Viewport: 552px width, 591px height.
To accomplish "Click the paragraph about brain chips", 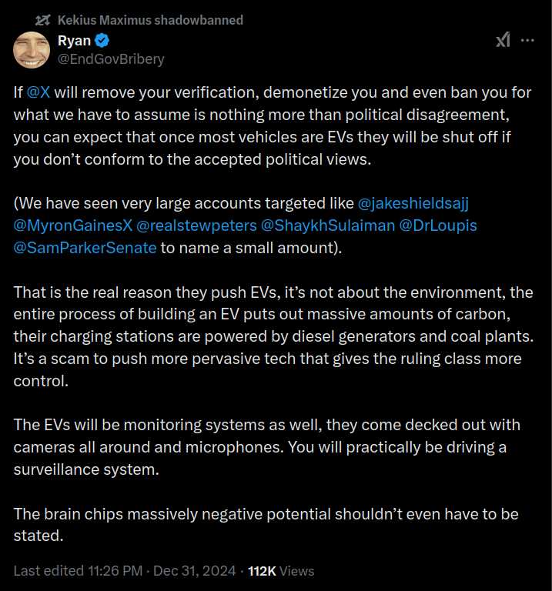I will click(x=266, y=524).
